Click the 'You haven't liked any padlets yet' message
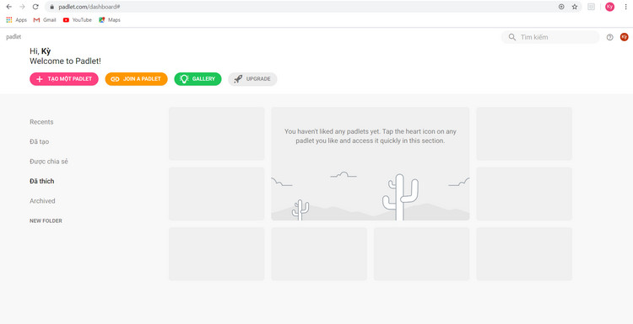 coord(371,136)
